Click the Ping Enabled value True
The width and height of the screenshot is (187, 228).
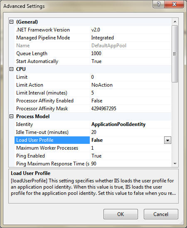96,156
